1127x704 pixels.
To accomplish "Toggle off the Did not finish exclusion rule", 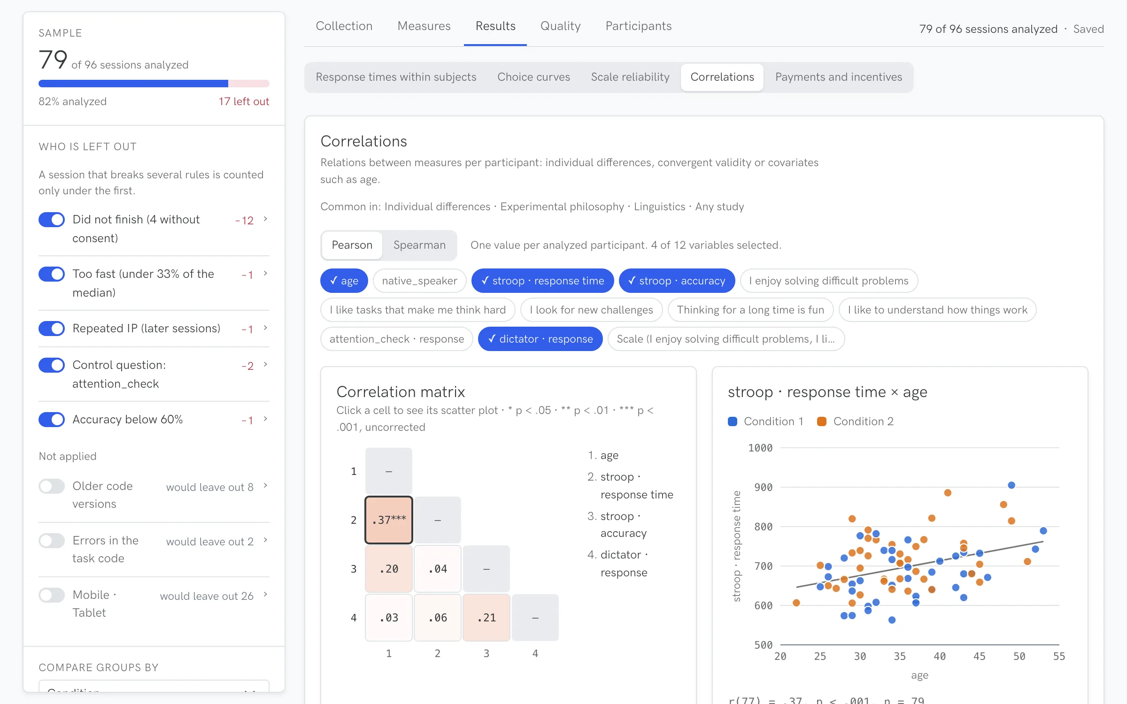I will pyautogui.click(x=52, y=220).
